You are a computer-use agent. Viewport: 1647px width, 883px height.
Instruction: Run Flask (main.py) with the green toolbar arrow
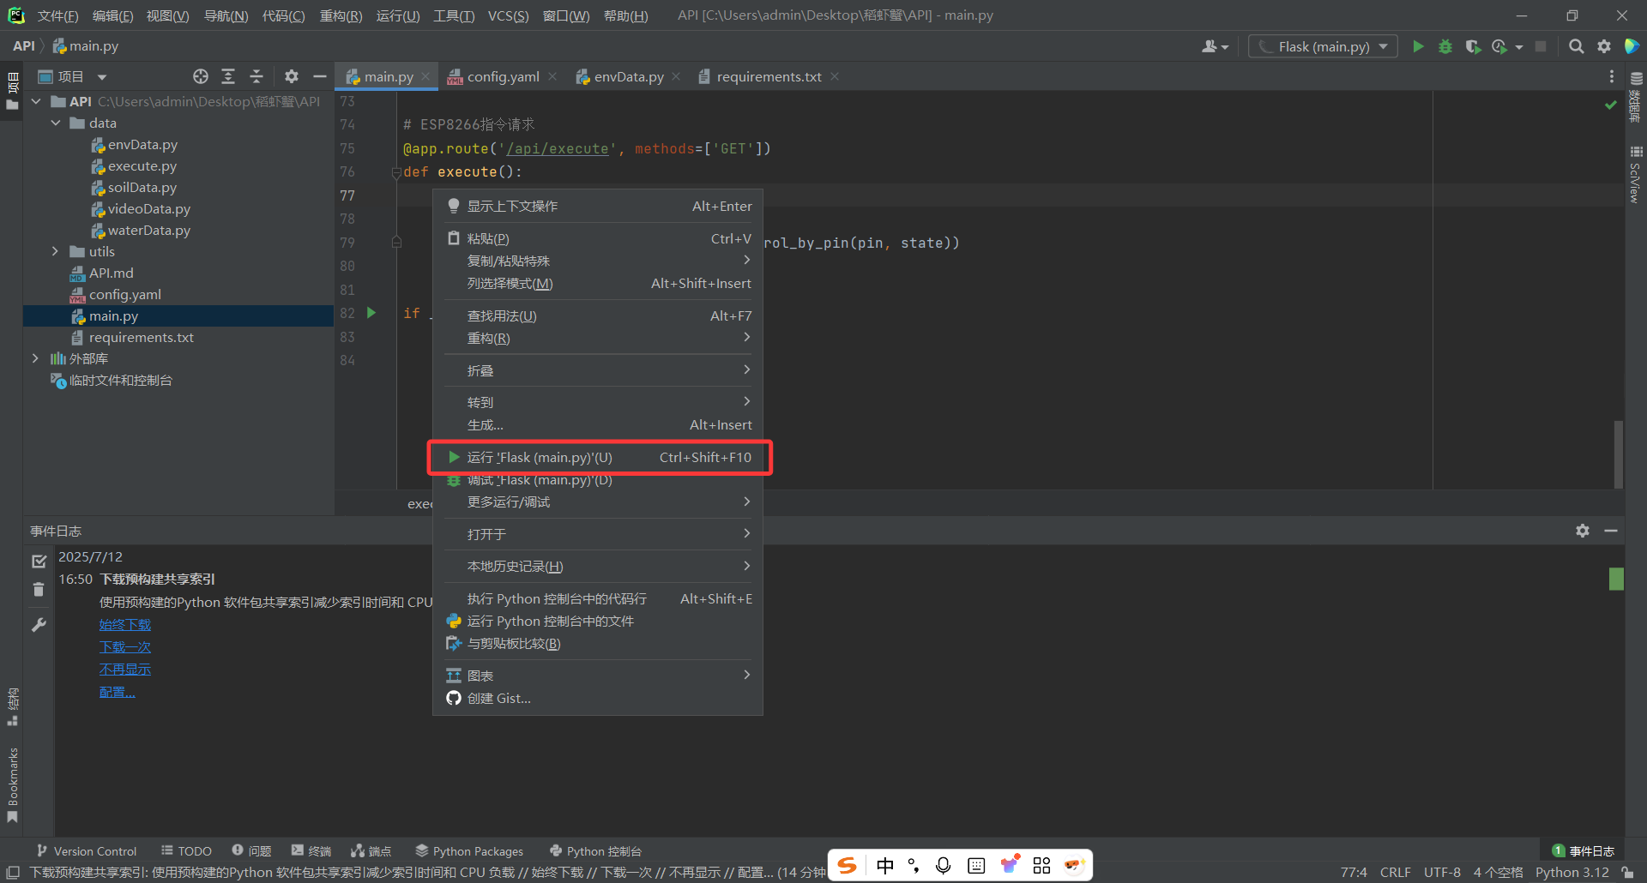click(1418, 46)
